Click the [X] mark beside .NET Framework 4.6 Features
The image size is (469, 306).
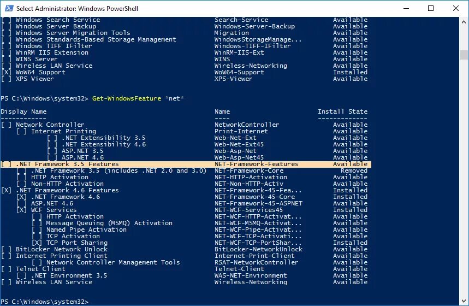6,190
